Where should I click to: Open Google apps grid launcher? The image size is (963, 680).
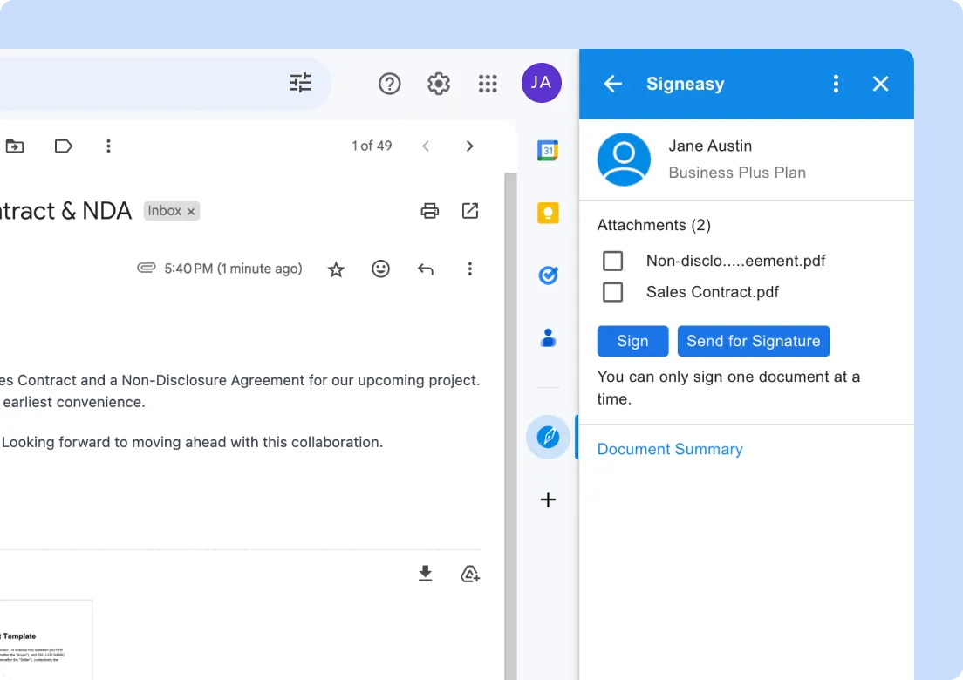488,84
